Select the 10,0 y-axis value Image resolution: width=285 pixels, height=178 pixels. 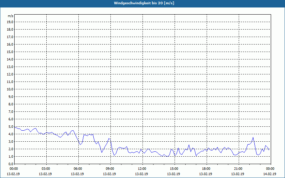(x=10, y=89)
